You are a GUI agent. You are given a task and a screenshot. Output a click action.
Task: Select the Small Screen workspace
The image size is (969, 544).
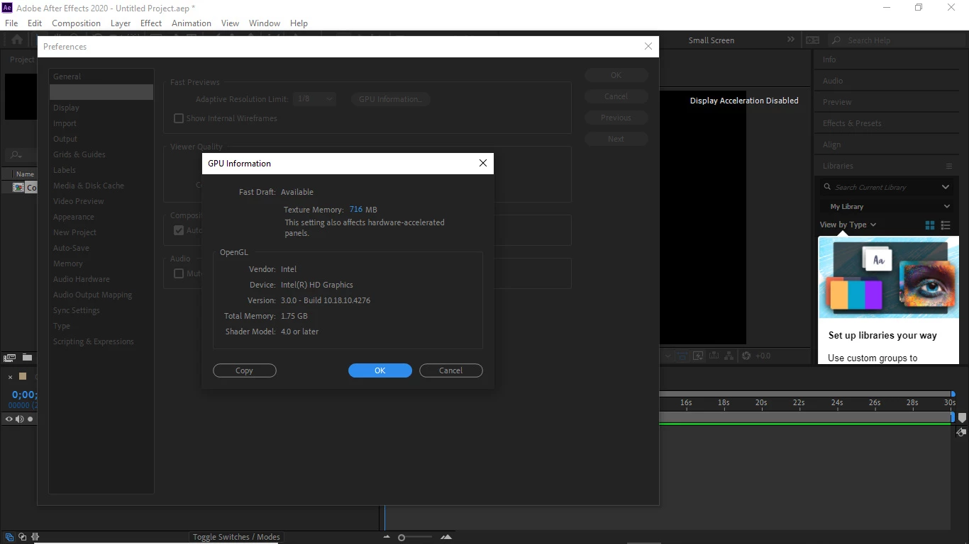(711, 40)
